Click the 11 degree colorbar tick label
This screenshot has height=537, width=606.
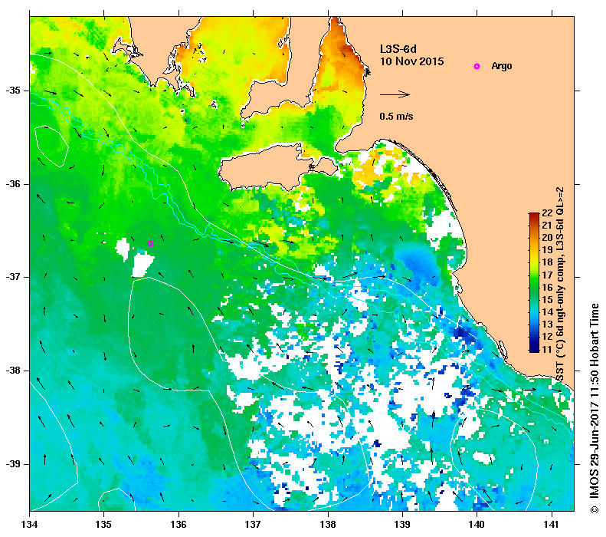[547, 349]
